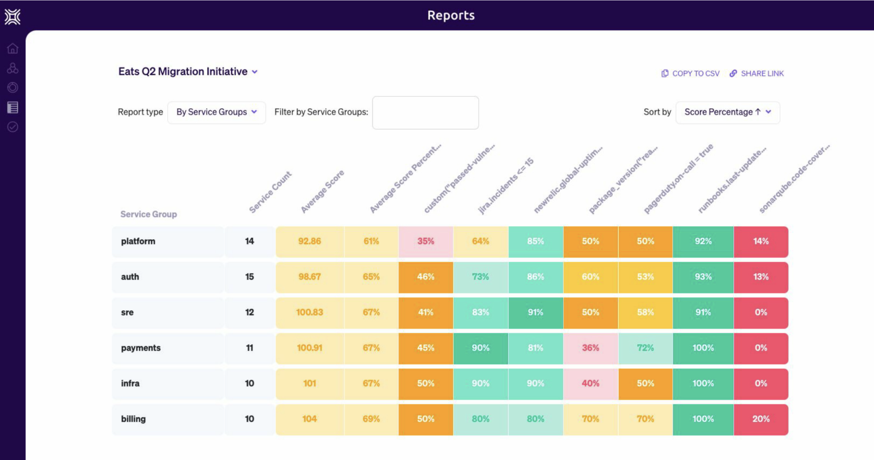
Task: Open the Home page from the sidebar
Action: pos(12,49)
